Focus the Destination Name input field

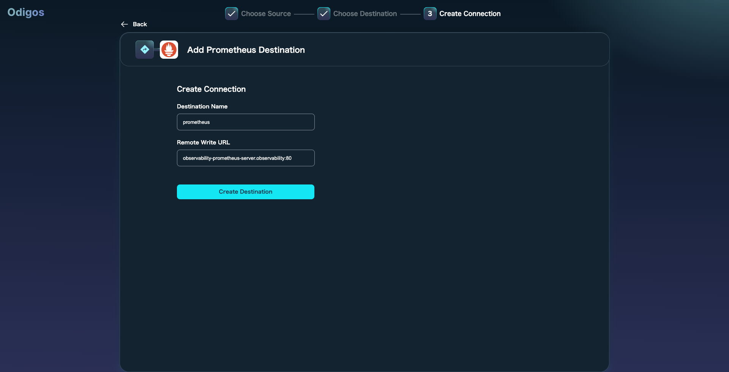coord(246,122)
